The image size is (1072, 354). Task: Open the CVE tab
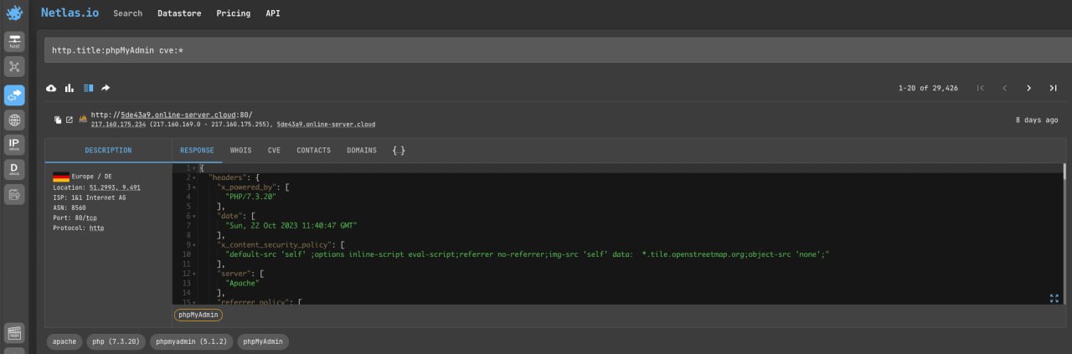(274, 151)
